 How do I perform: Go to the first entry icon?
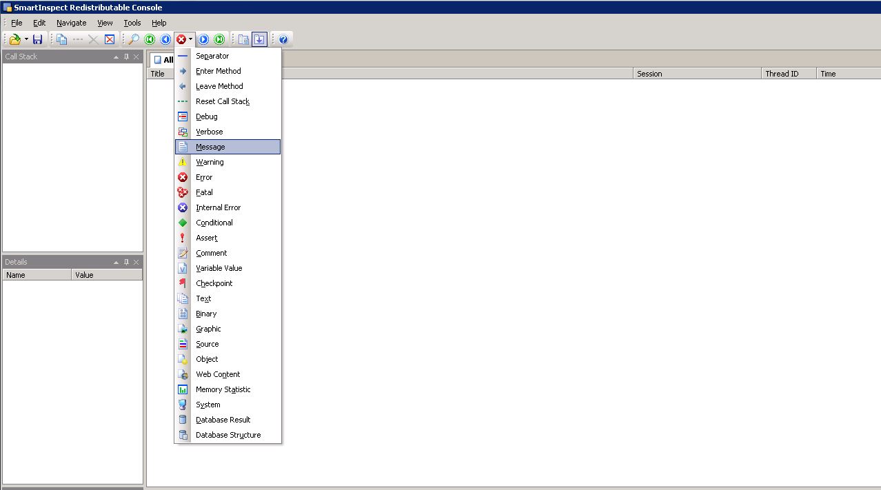click(150, 39)
